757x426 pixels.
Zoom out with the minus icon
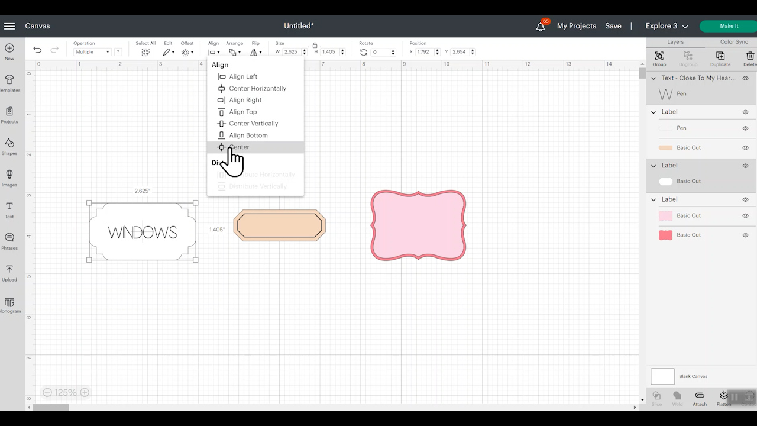pos(47,392)
